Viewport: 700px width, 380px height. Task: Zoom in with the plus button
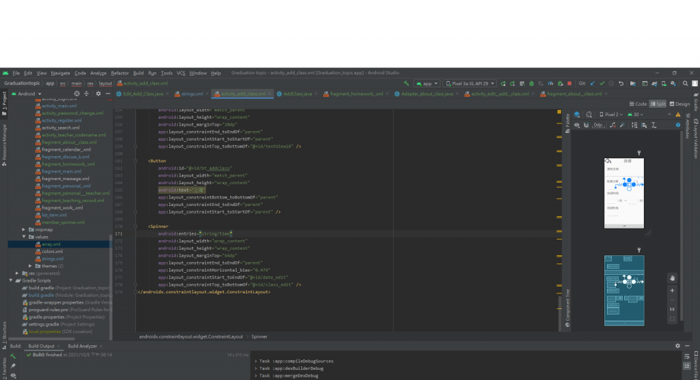click(x=673, y=291)
